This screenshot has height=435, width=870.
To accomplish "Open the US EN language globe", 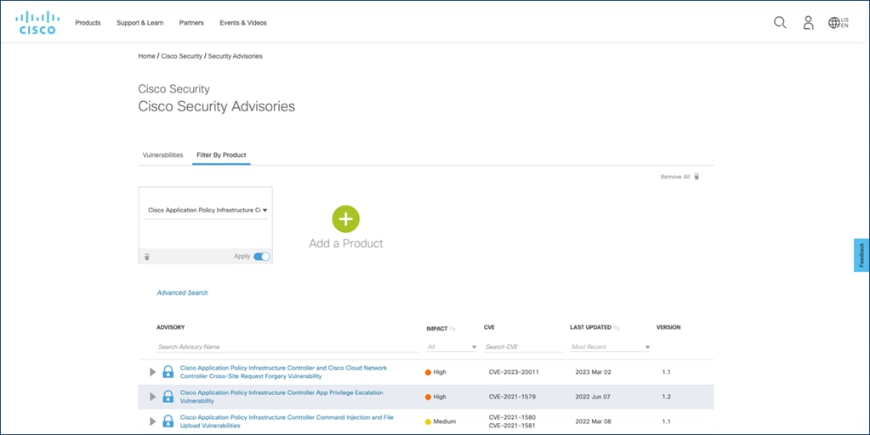I will pos(839,23).
